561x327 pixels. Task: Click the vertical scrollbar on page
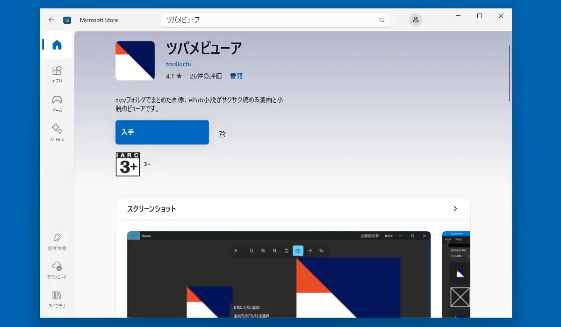pos(510,73)
